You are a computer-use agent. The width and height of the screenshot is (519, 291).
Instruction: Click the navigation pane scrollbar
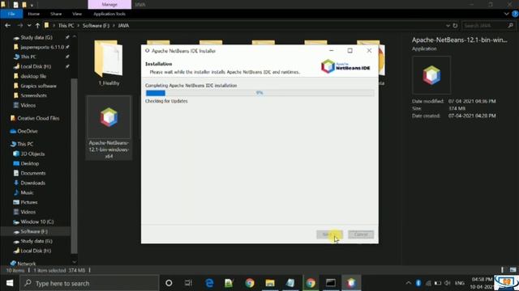tap(74, 165)
